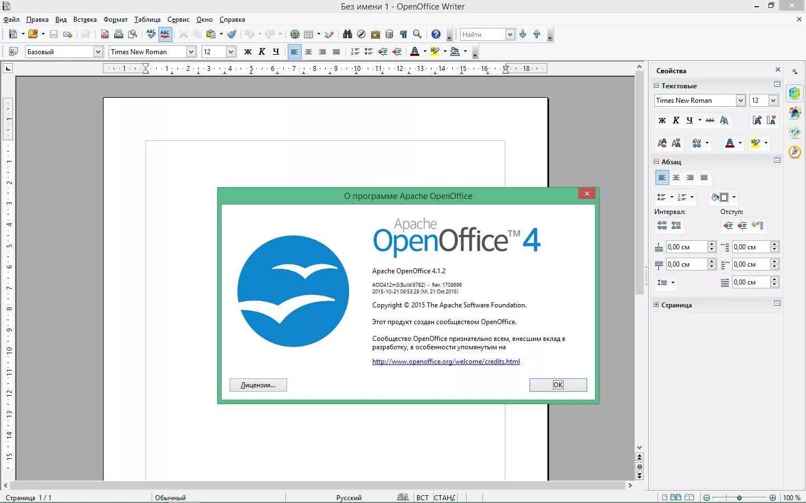
Task: Open sidebar Times New Roman dropdown
Action: (x=741, y=100)
